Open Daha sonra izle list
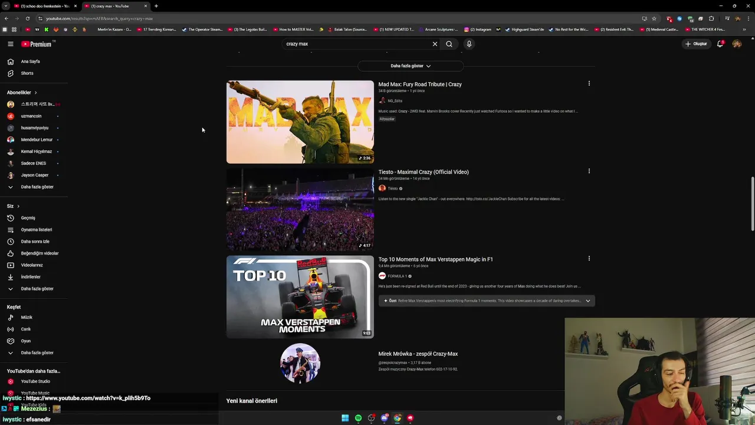This screenshot has width=755, height=425. tap(34, 241)
